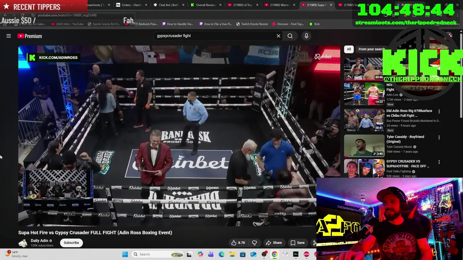Viewport: 463px width, 260px height.
Task: Open Outlook from the taskbar
Action: (253, 254)
